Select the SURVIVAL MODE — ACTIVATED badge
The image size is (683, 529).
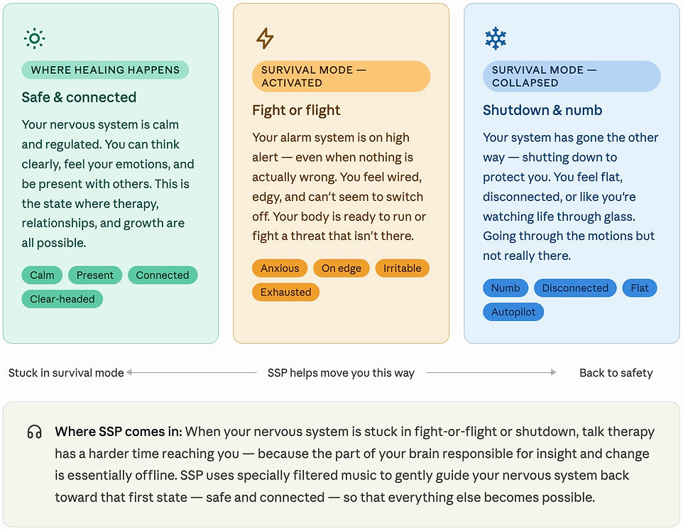pyautogui.click(x=341, y=76)
